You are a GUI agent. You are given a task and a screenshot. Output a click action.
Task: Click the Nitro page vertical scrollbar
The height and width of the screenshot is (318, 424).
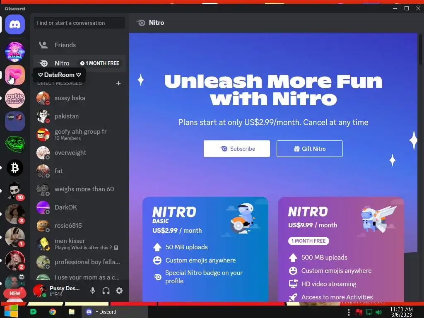click(421, 50)
